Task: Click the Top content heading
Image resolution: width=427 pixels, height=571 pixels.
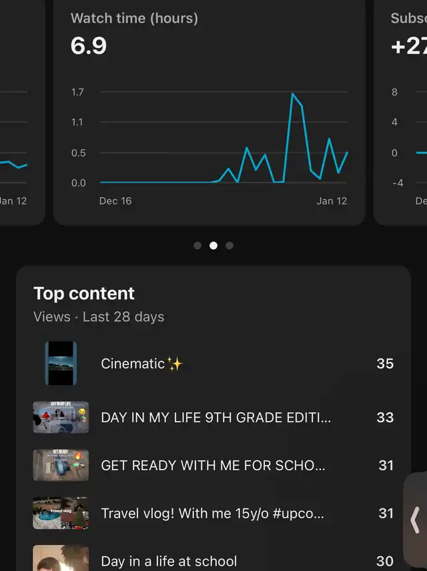Action: (84, 293)
